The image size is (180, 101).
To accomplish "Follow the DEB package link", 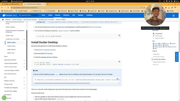I will click(49, 54).
